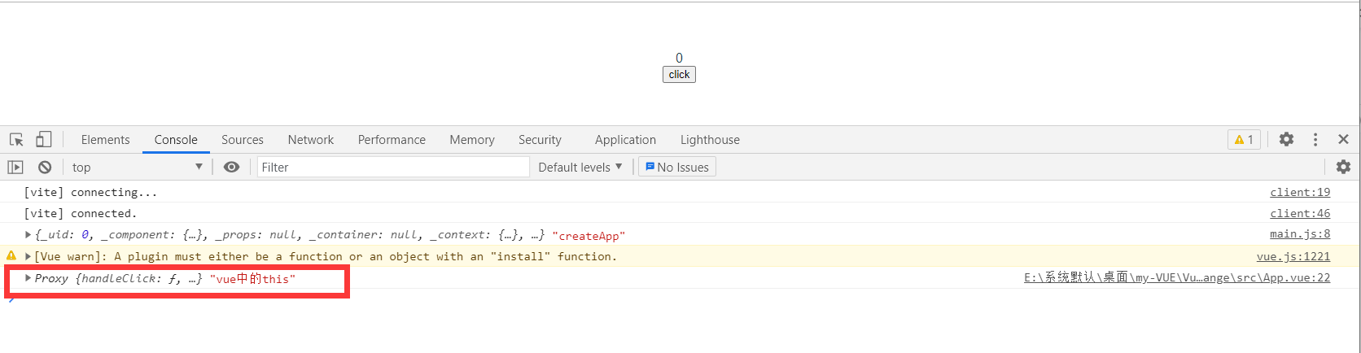Create live expression with eye icon
This screenshot has width=1361, height=353.
232,167
